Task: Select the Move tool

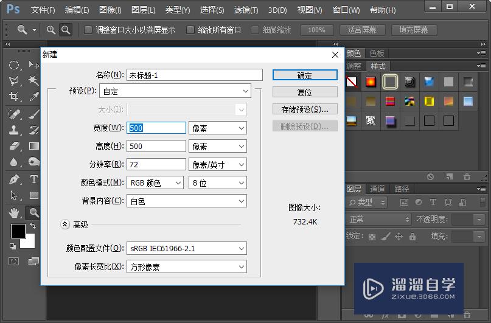Action: [x=33, y=65]
